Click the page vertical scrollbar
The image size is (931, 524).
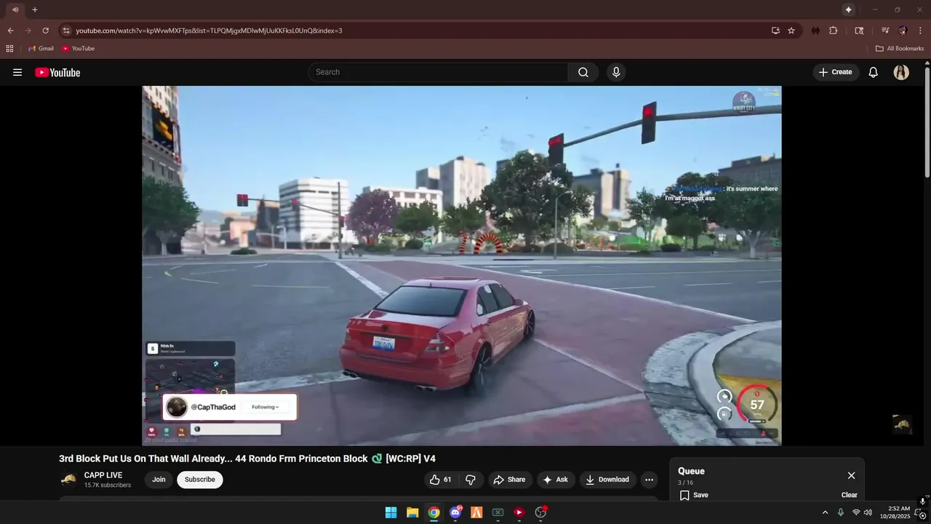(927, 122)
